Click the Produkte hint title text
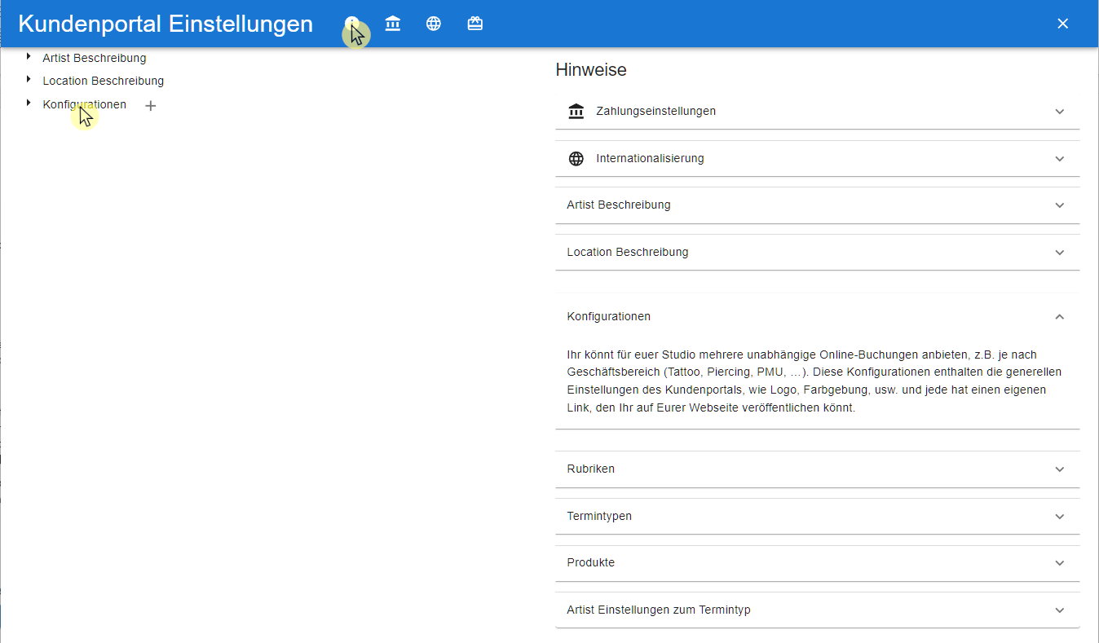The image size is (1099, 643). click(591, 562)
